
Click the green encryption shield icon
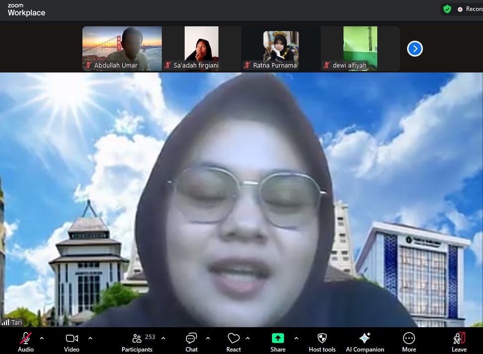click(x=447, y=9)
